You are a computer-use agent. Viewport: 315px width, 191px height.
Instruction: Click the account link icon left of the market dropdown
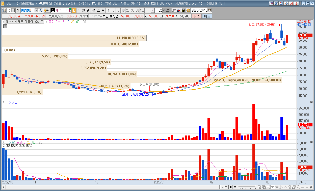point(4,10)
